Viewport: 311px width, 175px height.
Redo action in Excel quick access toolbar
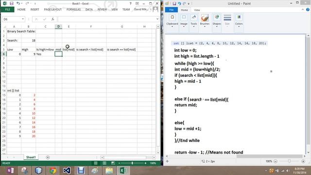27,3
